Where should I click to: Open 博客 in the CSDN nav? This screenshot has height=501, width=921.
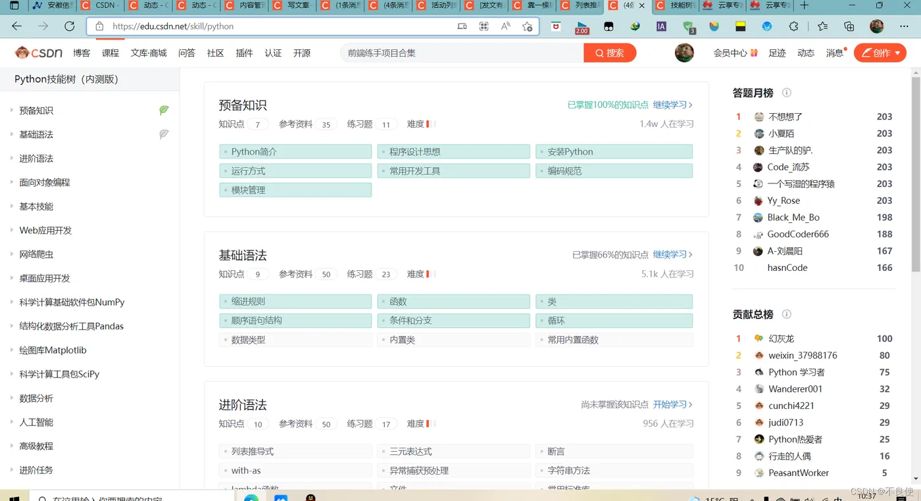coord(82,53)
